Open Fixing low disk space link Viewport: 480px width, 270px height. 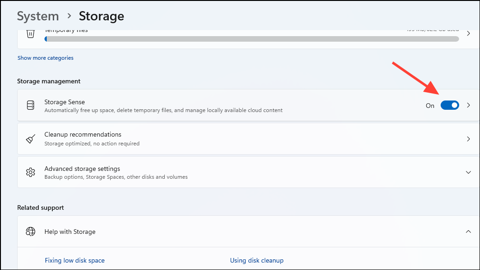75,260
